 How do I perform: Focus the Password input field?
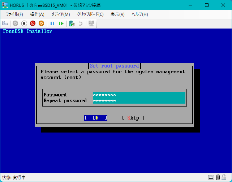coord(139,95)
